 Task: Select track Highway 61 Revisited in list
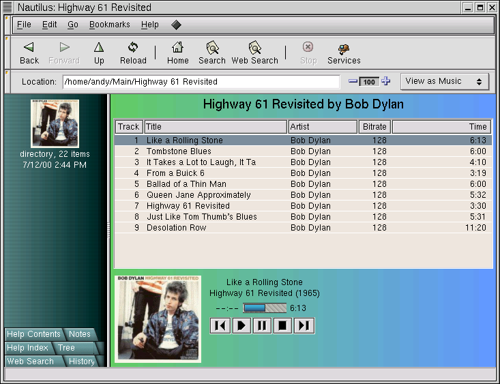[x=303, y=206]
